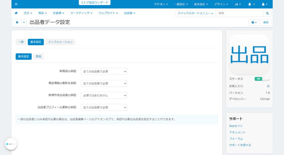Select the upper 基本設定 tab
Screen dimensions: 284x155
[x=36, y=42]
